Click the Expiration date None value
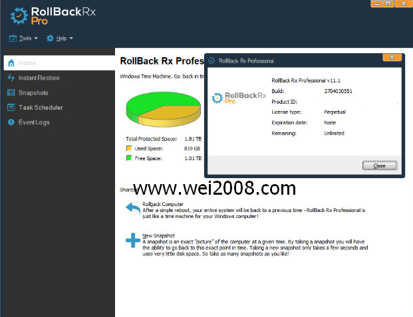The image size is (413, 317). point(330,122)
